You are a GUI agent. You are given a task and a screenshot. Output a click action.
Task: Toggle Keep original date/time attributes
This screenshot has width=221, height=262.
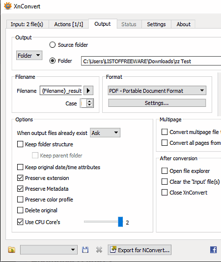point(20,167)
